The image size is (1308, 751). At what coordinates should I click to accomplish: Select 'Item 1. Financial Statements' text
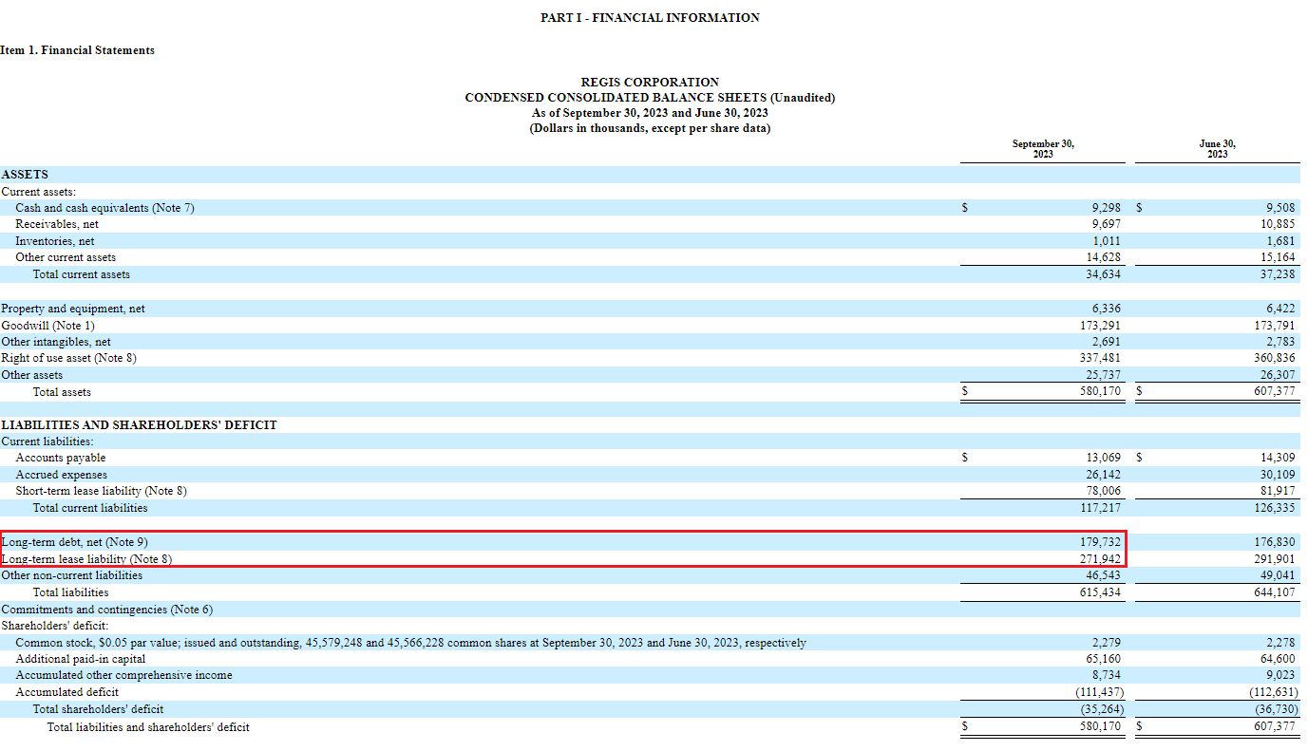[77, 50]
